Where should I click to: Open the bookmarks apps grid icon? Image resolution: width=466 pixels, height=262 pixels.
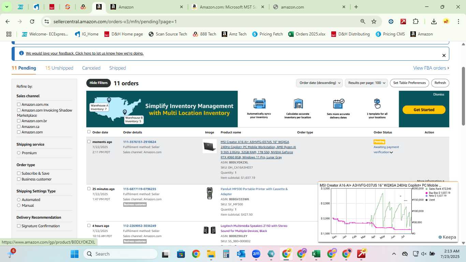[x=9, y=34]
